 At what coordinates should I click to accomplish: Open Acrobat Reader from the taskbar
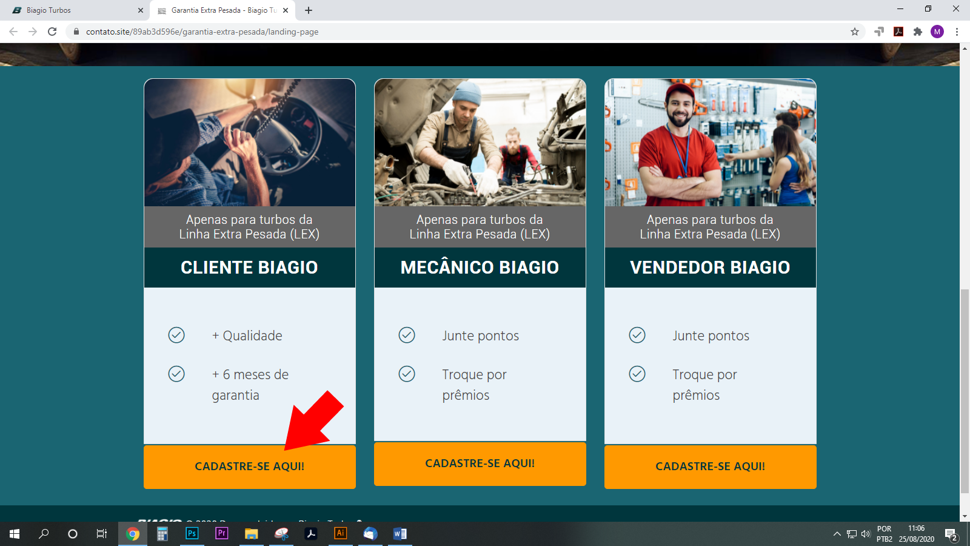[311, 534]
